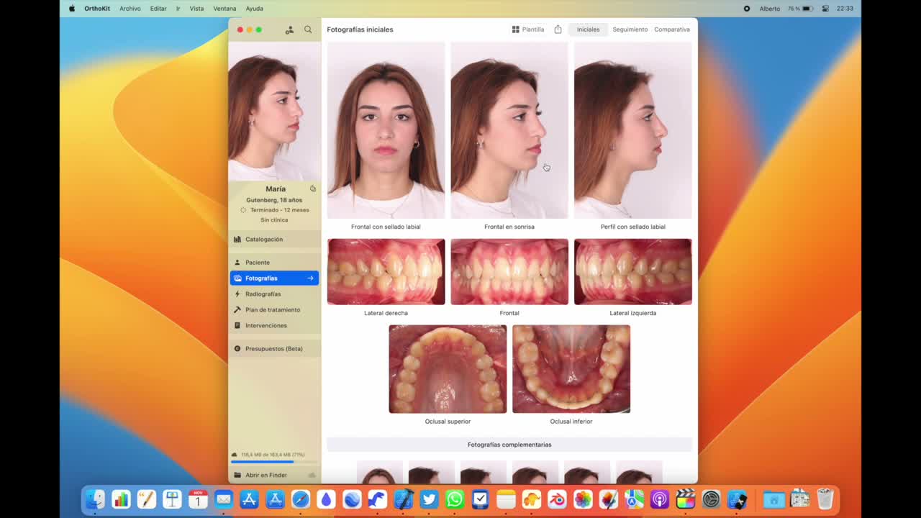Open the patients list icon in toolbar
921x518 pixels.
point(289,29)
